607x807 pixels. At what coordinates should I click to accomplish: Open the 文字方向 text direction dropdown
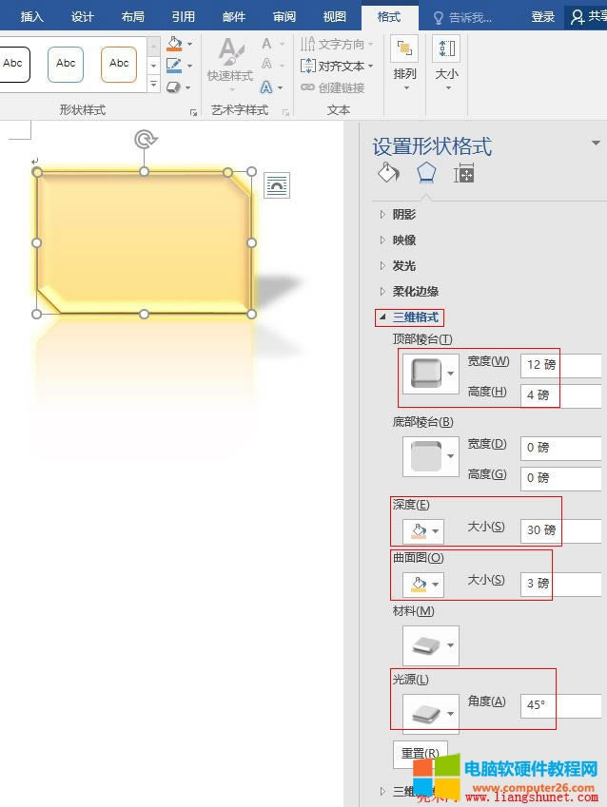point(337,45)
